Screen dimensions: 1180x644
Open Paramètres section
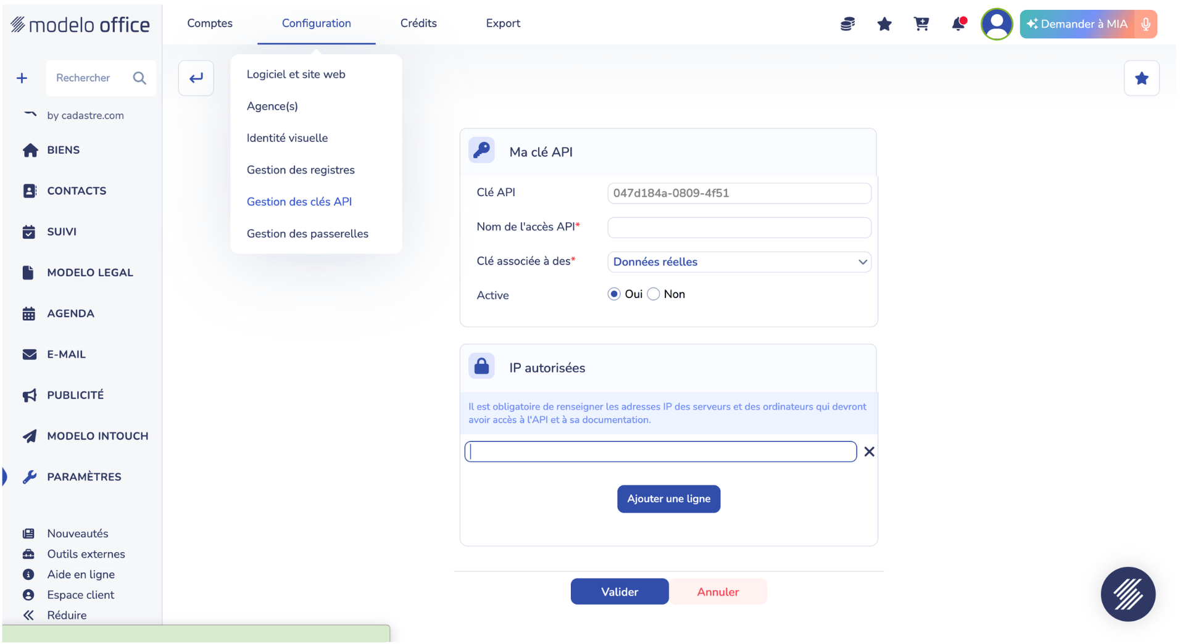(x=72, y=477)
